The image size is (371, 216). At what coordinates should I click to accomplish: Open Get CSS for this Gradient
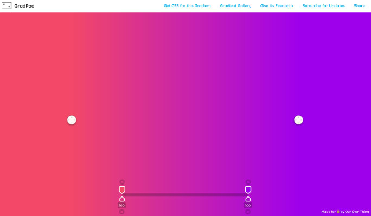[x=187, y=5]
